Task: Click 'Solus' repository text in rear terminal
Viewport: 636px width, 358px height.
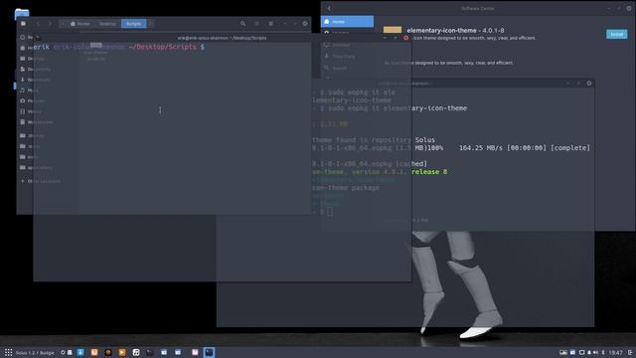Action: (x=425, y=139)
